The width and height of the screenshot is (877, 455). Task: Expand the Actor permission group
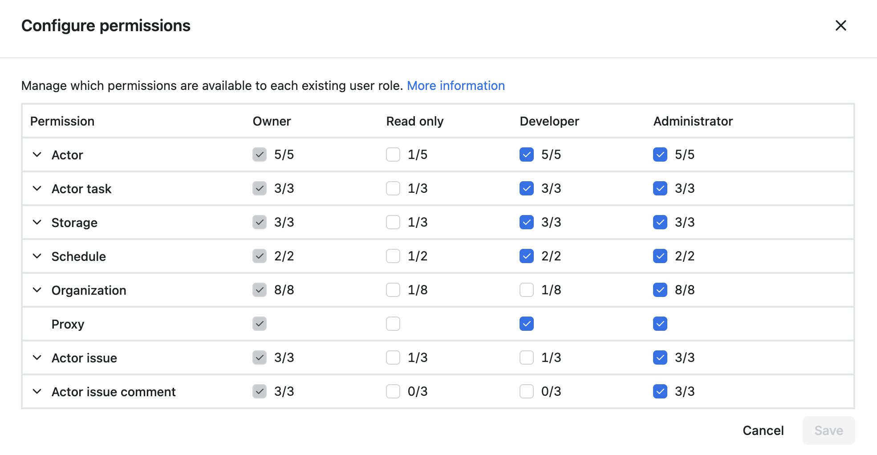tap(37, 154)
